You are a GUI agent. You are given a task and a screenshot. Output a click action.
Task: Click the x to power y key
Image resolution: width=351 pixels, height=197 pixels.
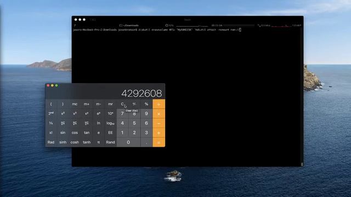pyautogui.click(x=87, y=114)
